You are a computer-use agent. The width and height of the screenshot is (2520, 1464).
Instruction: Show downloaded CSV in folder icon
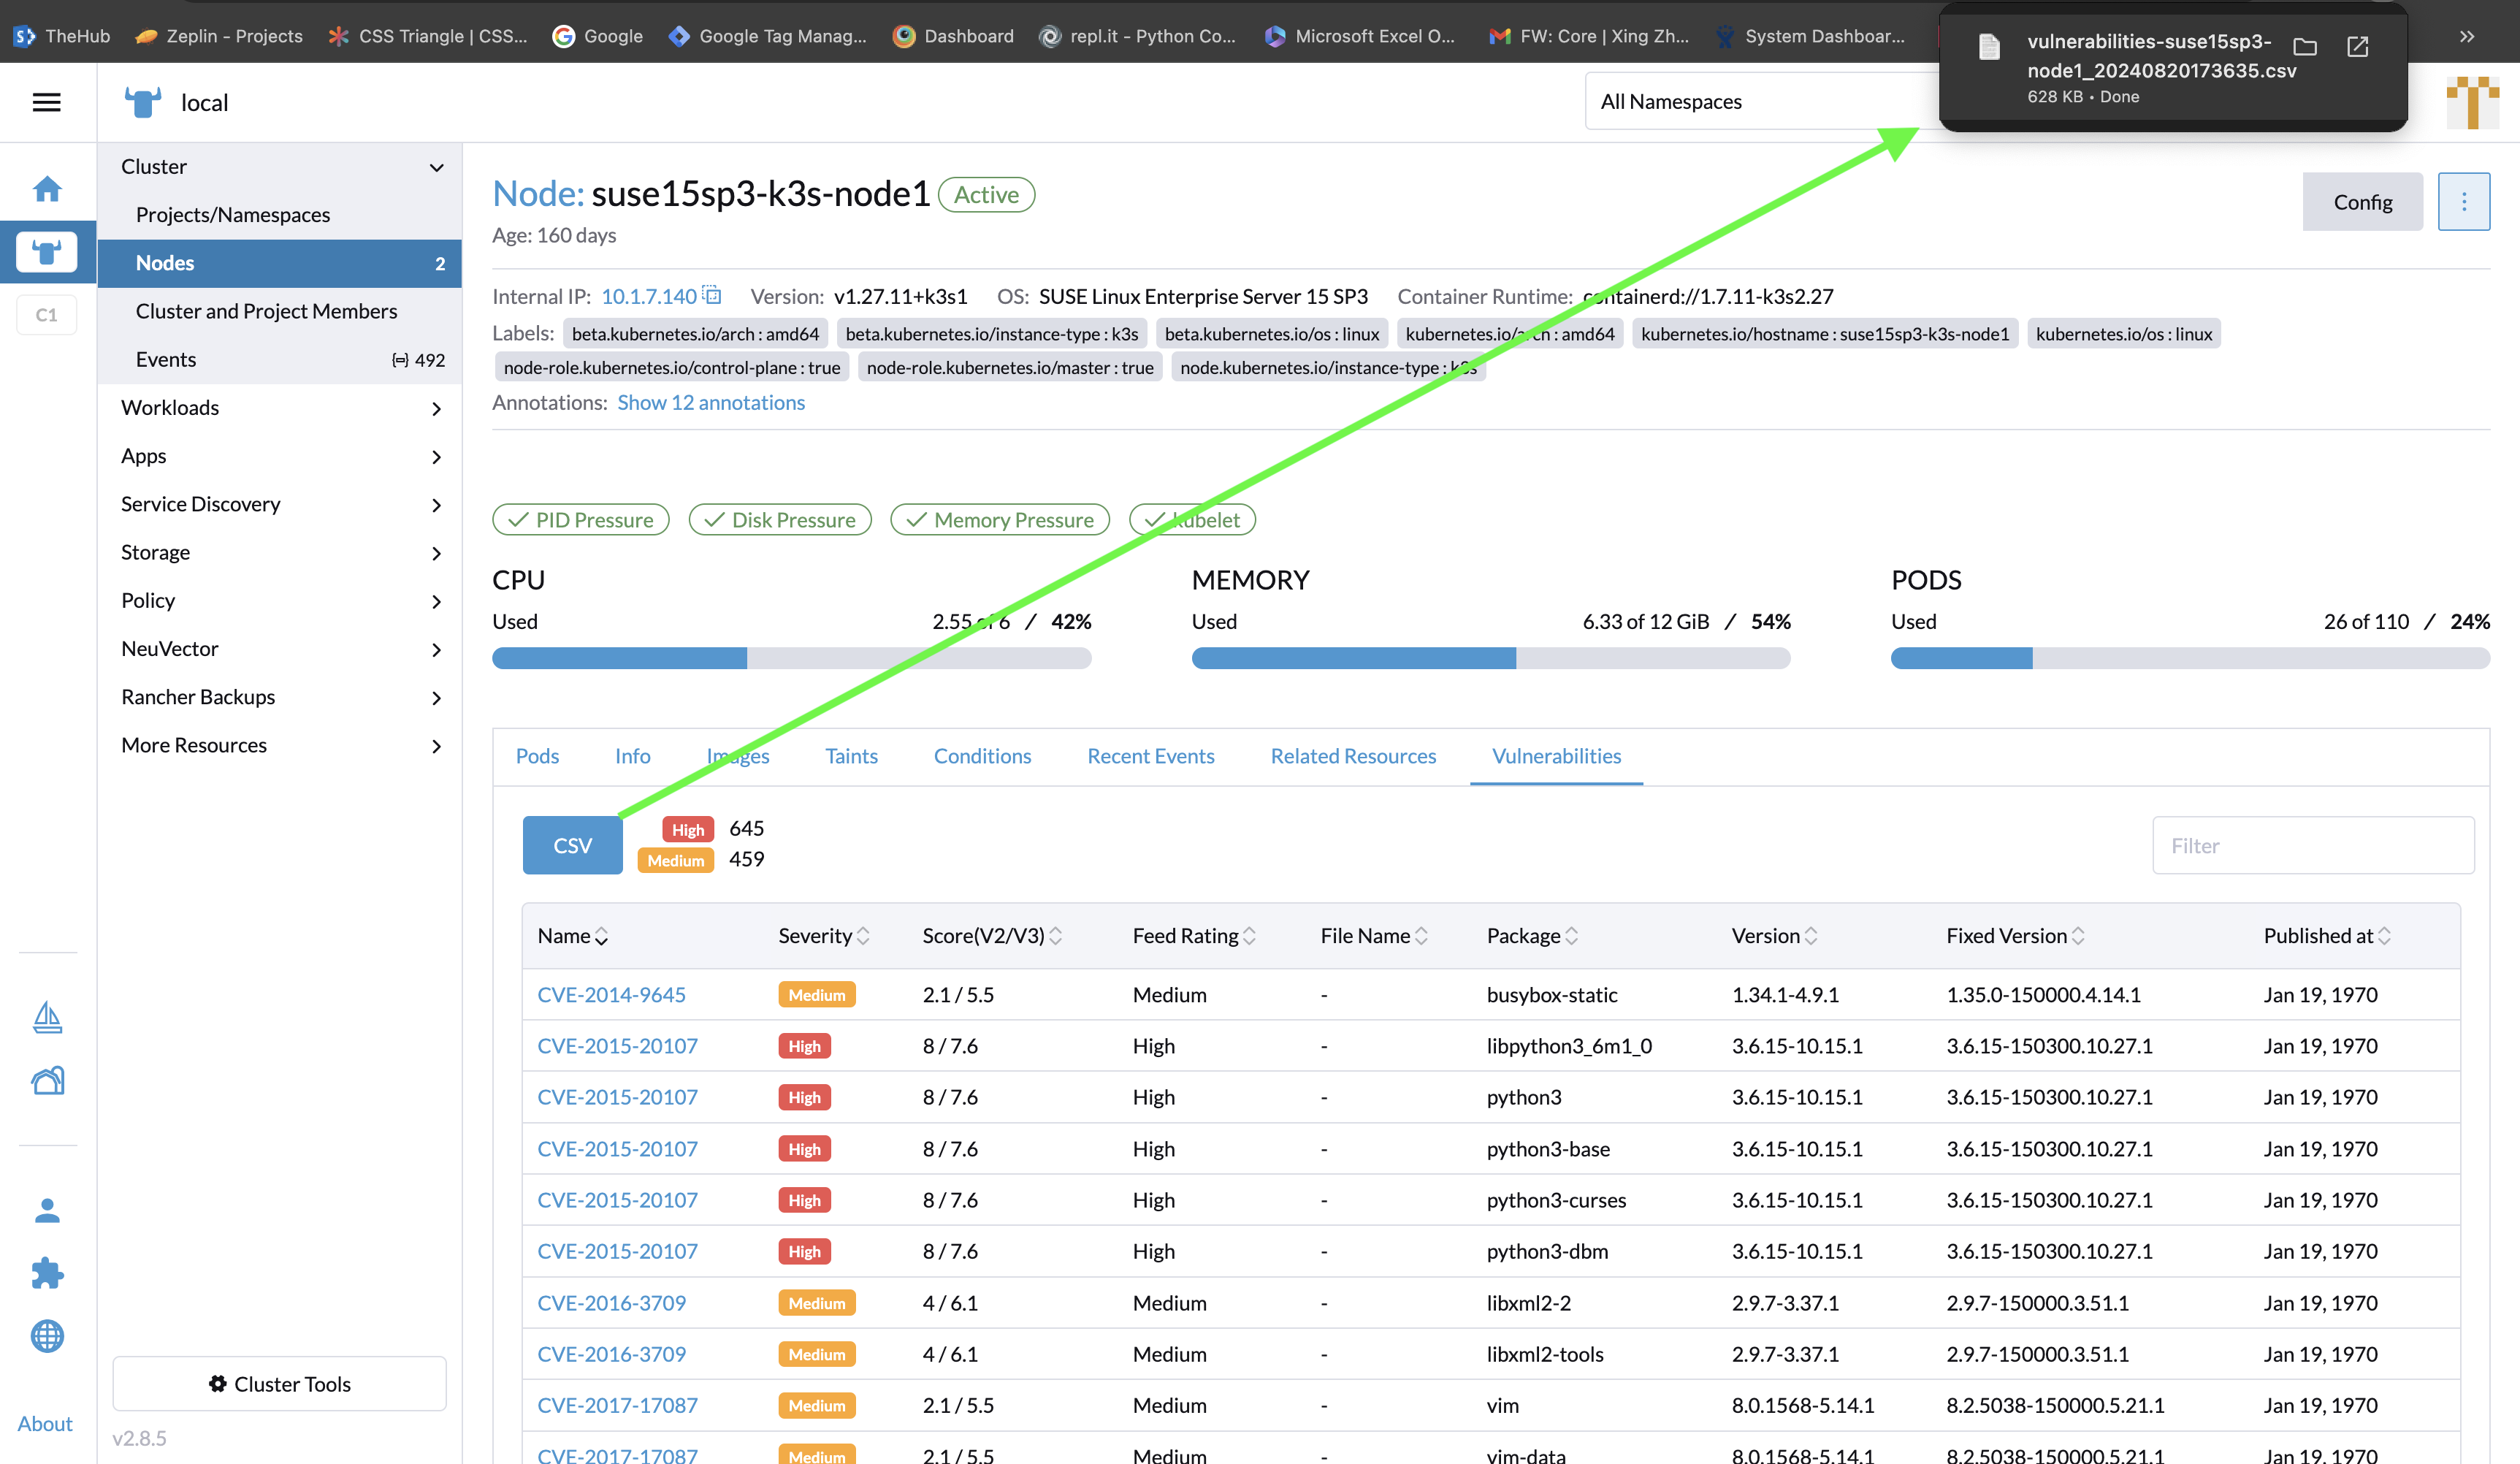(2304, 46)
